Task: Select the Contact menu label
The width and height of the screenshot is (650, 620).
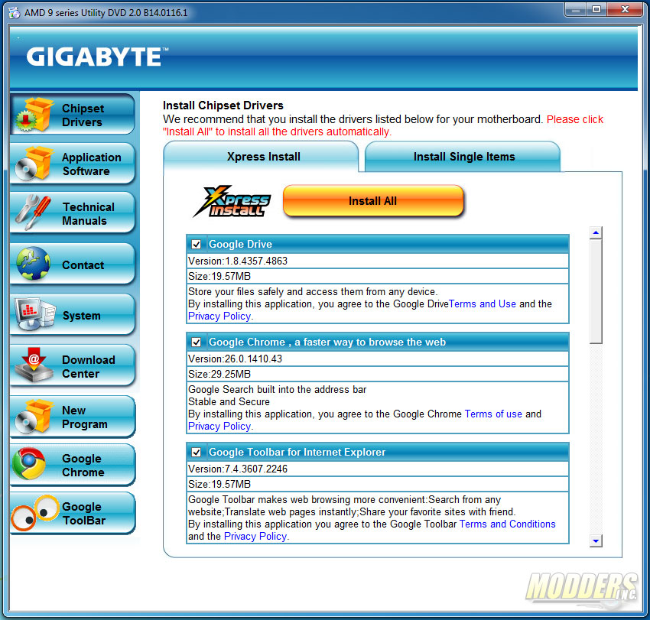Action: point(83,265)
